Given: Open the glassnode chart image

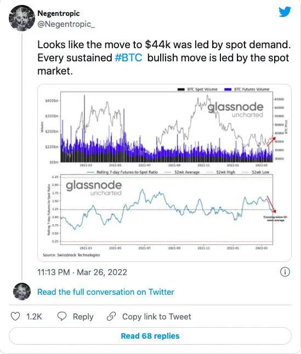Looking at the screenshot, I should tap(164, 173).
